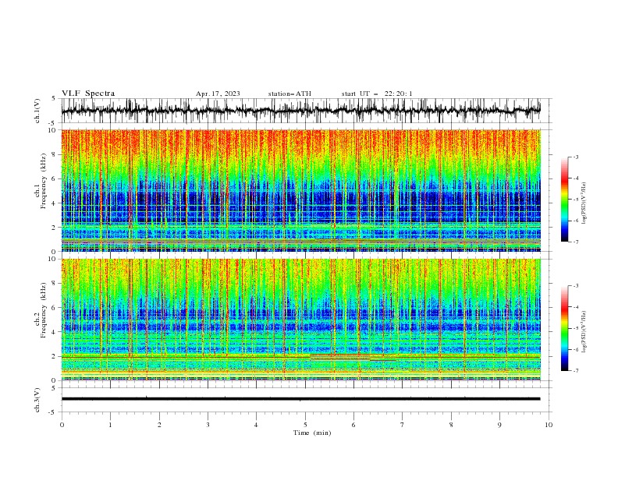Viewport: 618px width, 477px height.
Task: Click the "station=ATH" header text
Action: click(x=289, y=94)
